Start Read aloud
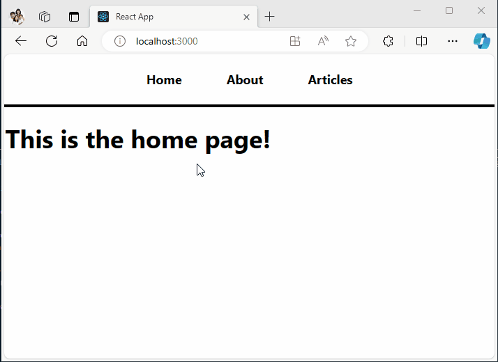 [323, 41]
